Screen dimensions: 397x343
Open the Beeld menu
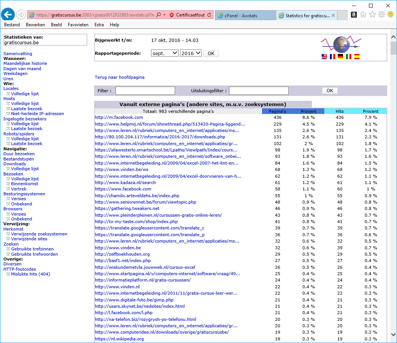tap(56, 25)
